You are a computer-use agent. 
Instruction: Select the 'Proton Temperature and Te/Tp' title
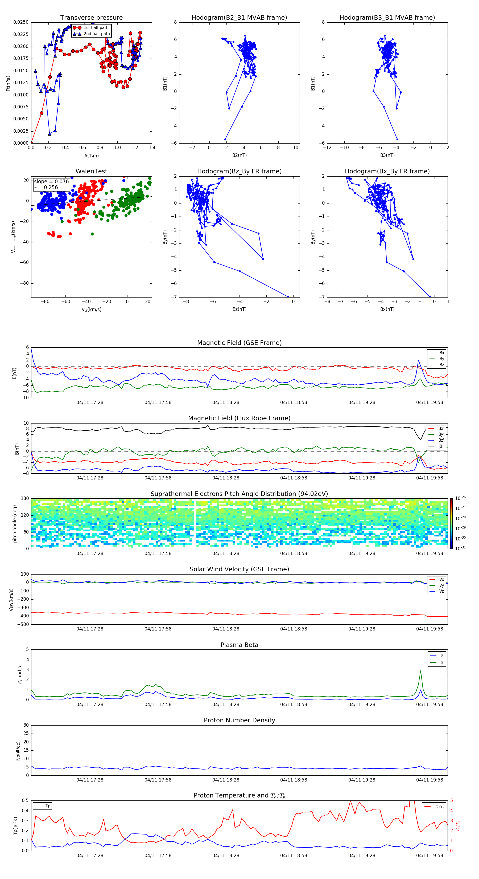tap(239, 796)
